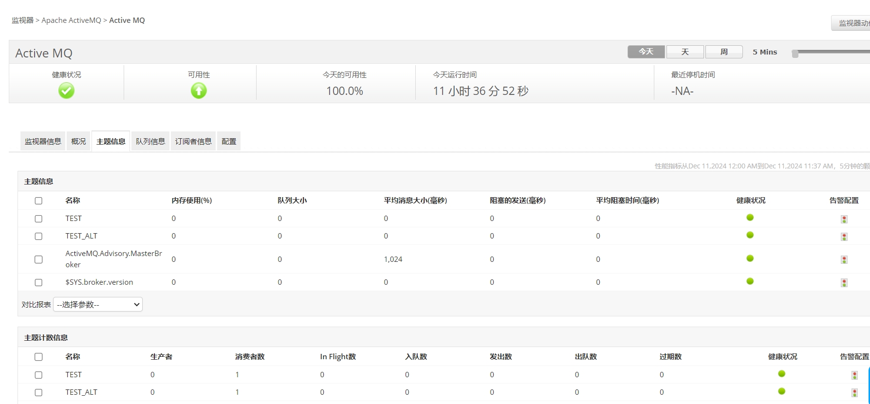Check the TEST row checkbox in 主题信息 table
This screenshot has width=870, height=404.
[x=38, y=219]
